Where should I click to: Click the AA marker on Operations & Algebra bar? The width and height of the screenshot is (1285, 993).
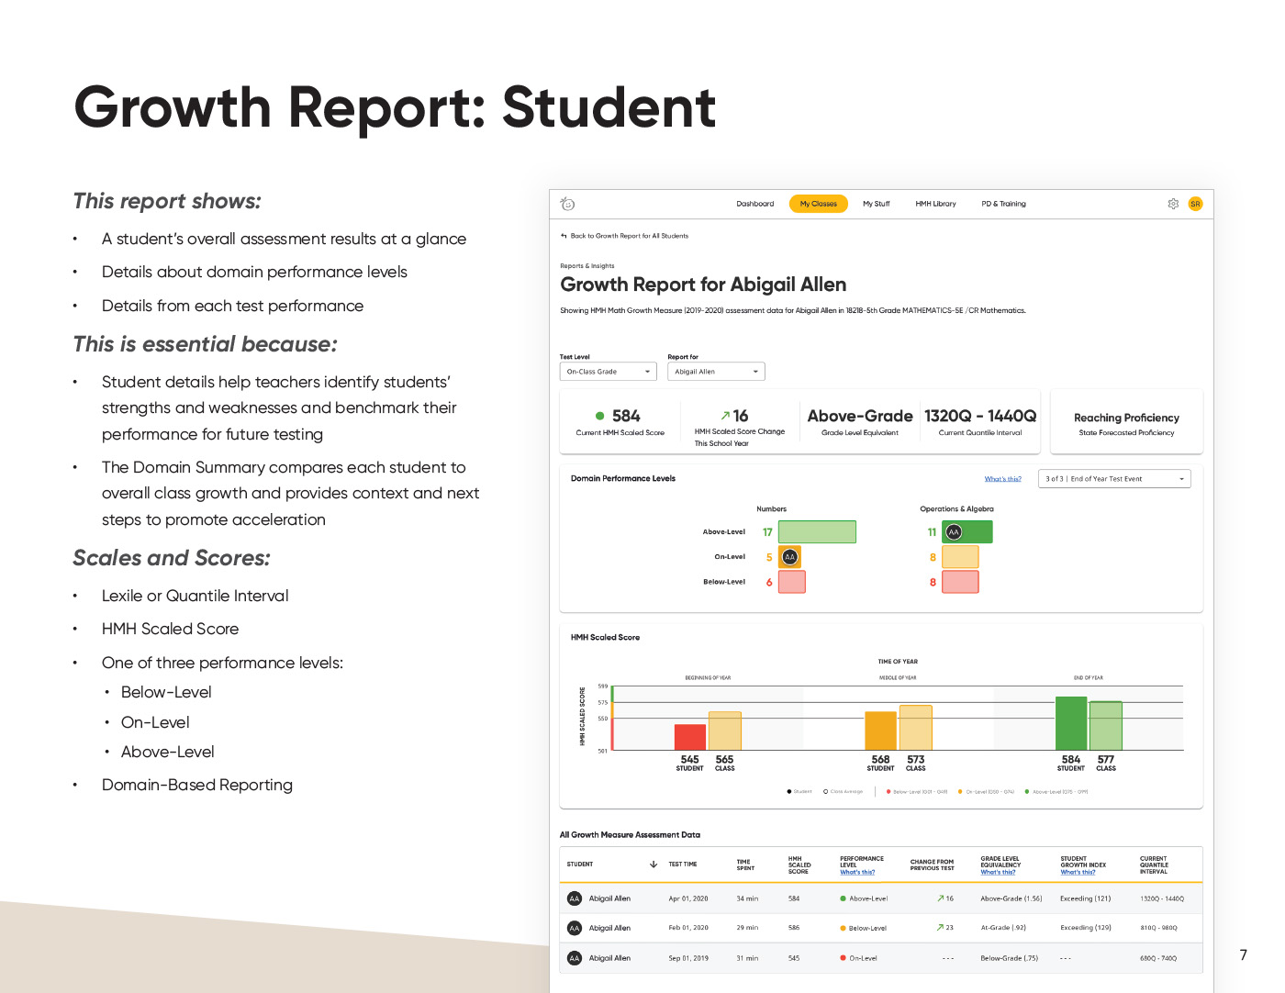pos(954,532)
